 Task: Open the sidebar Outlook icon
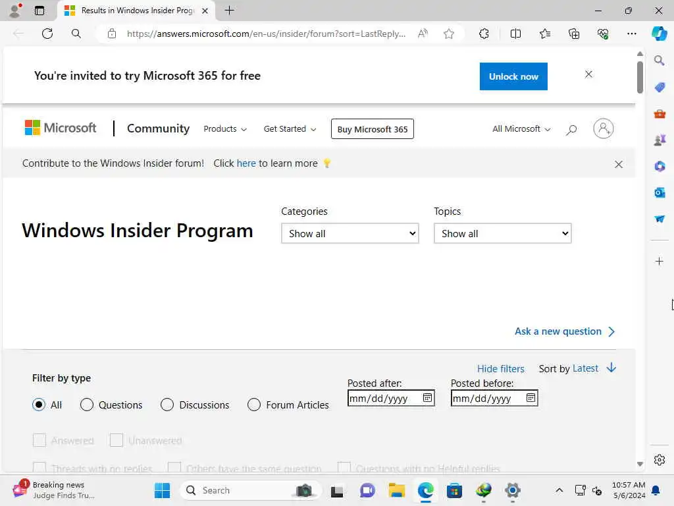[660, 192]
